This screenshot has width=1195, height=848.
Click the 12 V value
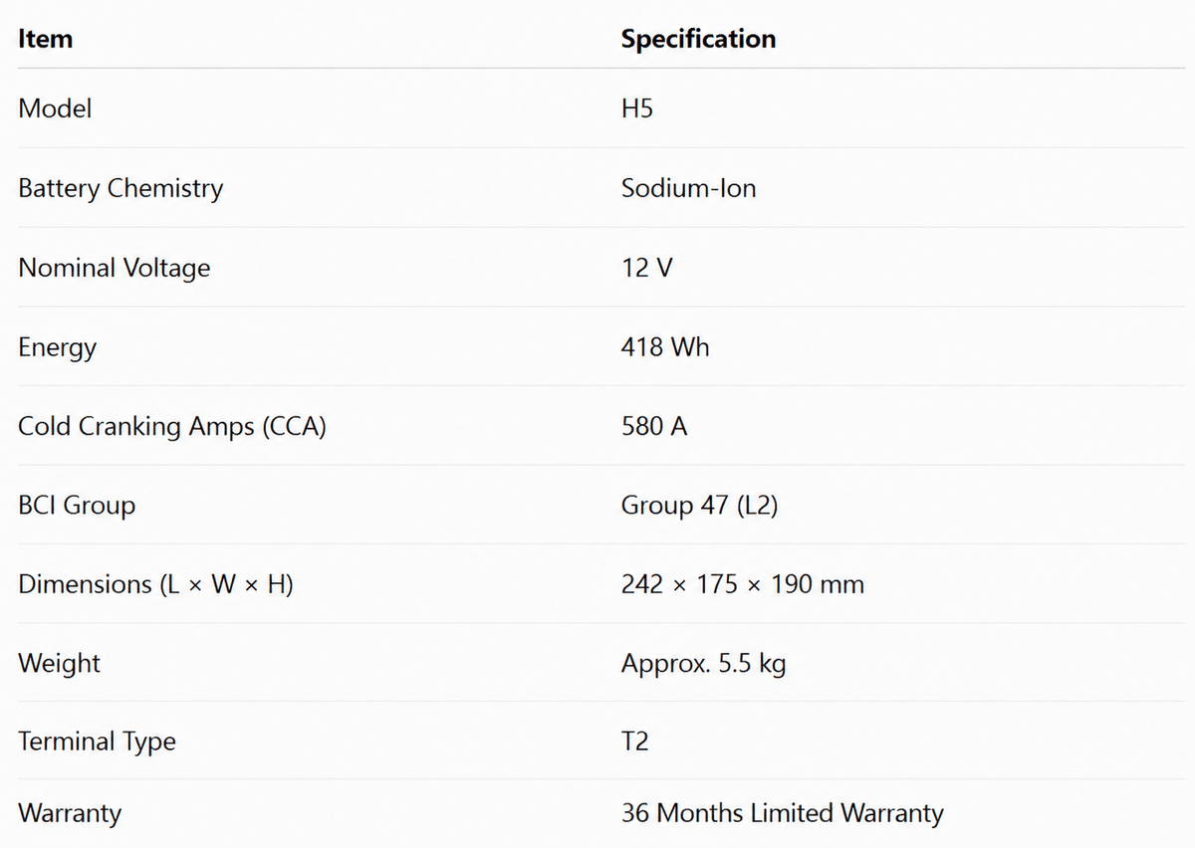[x=646, y=268]
